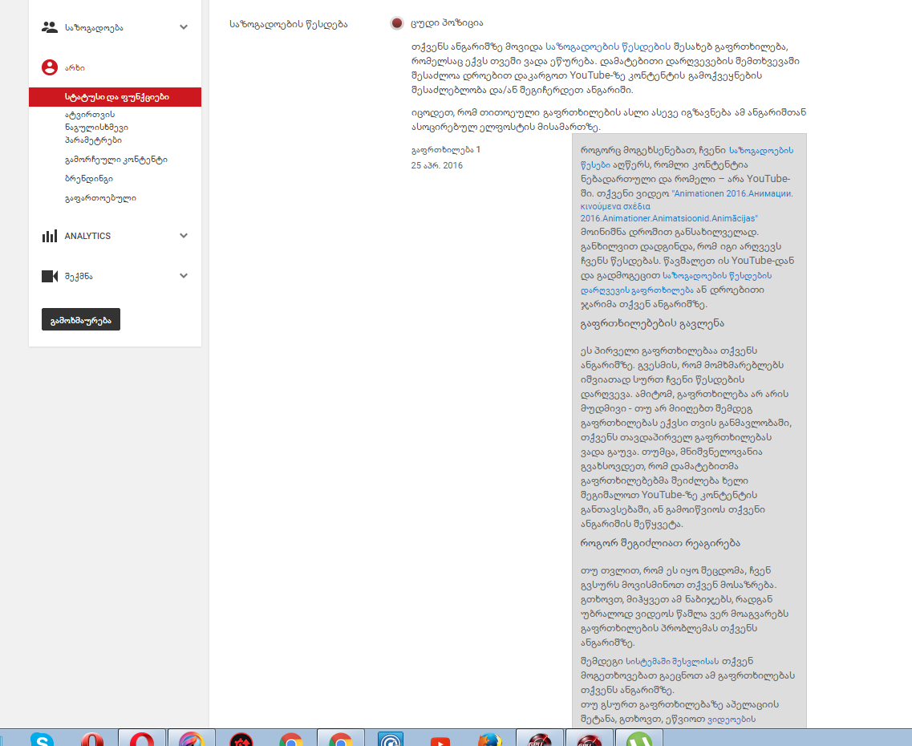The height and width of the screenshot is (746, 912).
Task: Open green uTorrent icon in taskbar
Action: click(x=639, y=739)
